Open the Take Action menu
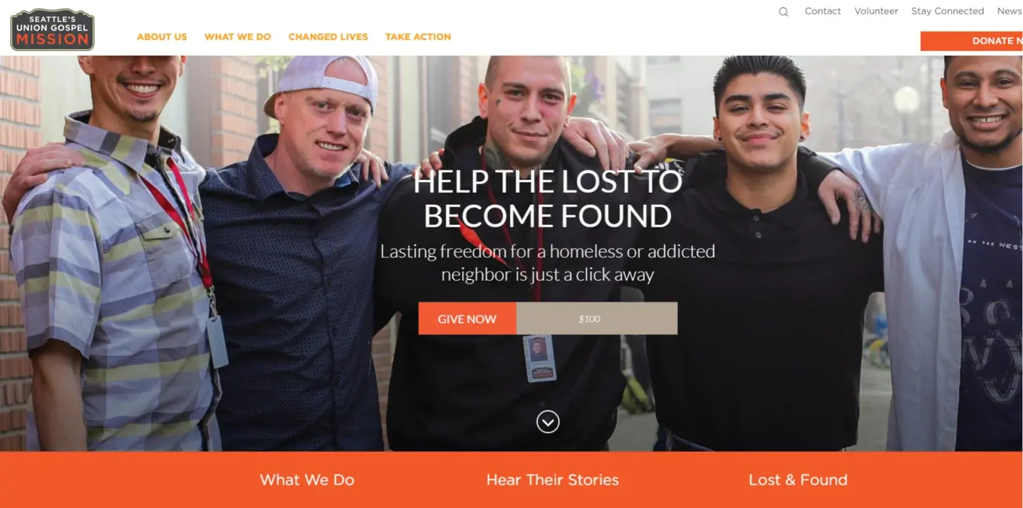The height and width of the screenshot is (508, 1023). 418,37
